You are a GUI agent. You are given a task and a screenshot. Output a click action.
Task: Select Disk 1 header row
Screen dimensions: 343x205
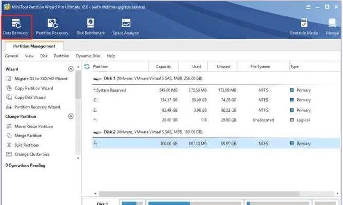(x=216, y=78)
